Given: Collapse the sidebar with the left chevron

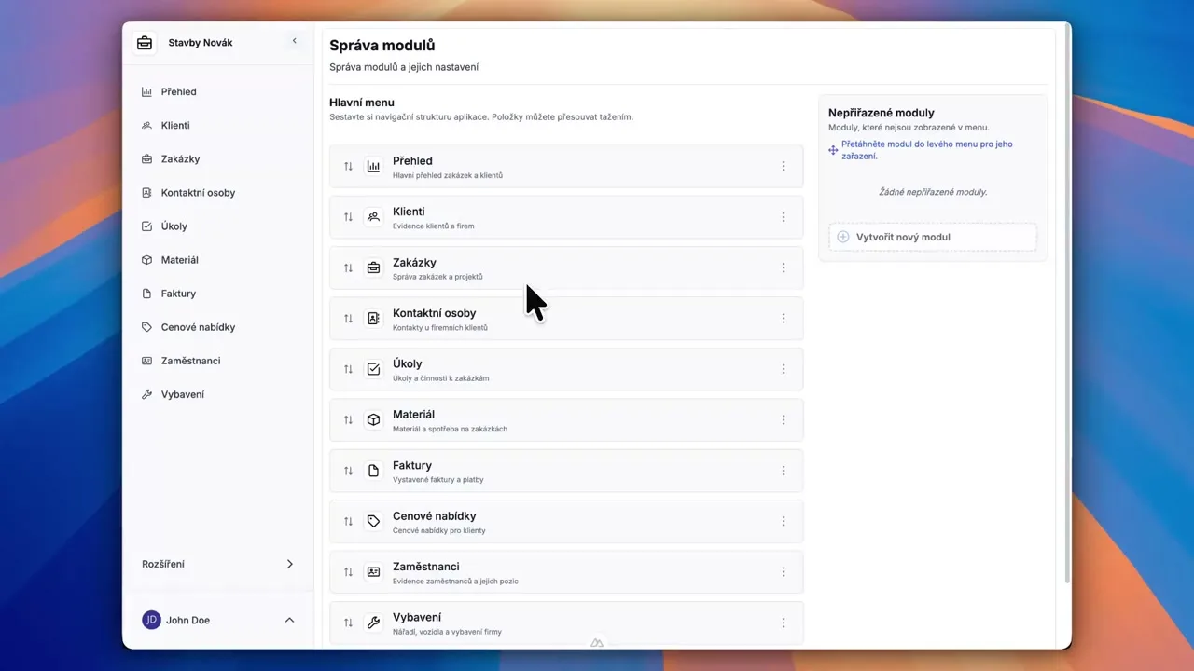Looking at the screenshot, I should 294,41.
